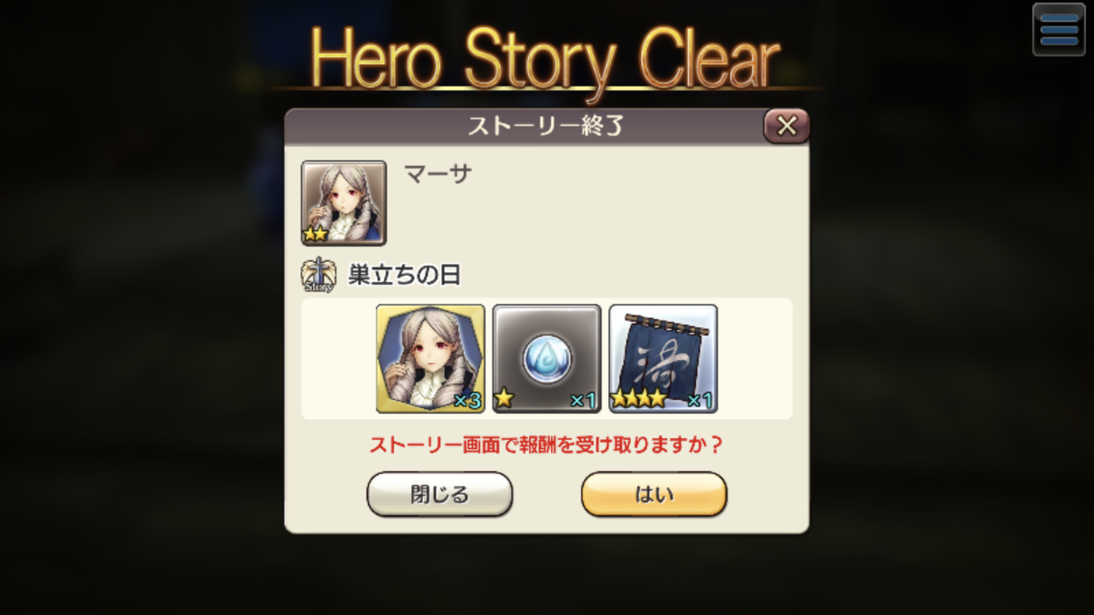The image size is (1094, 615).
Task: Click the ×1 count on the banner flag
Action: tap(700, 400)
